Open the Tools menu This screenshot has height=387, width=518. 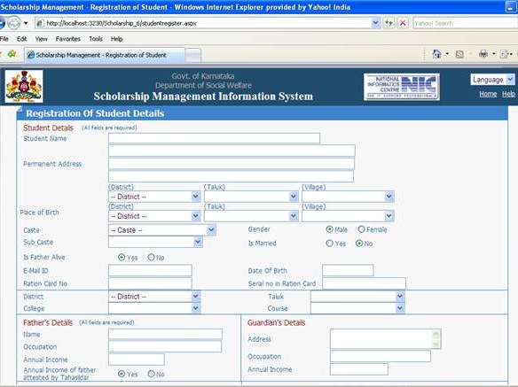pos(96,39)
